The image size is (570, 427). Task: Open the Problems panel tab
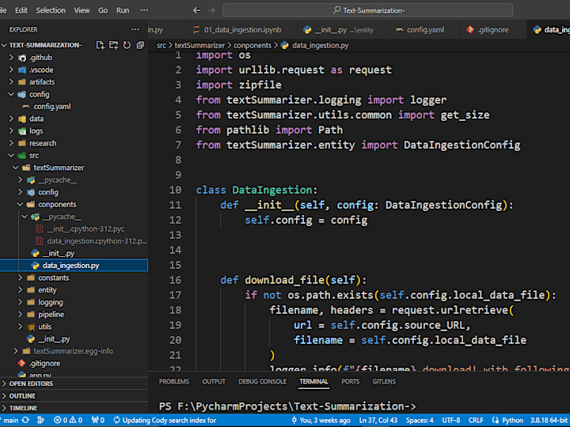tap(174, 381)
